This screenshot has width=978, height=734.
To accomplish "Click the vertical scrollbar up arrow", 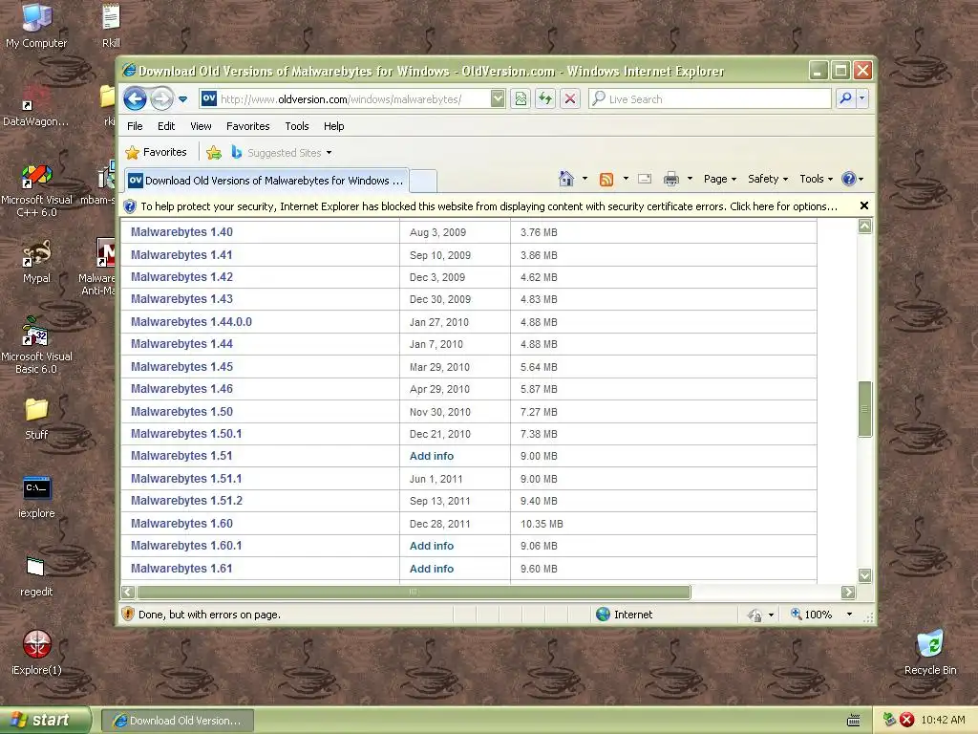I will 864,226.
